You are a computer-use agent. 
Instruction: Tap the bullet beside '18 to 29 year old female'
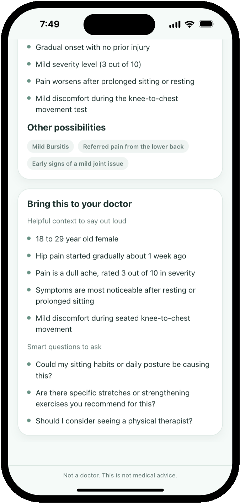[29, 239]
